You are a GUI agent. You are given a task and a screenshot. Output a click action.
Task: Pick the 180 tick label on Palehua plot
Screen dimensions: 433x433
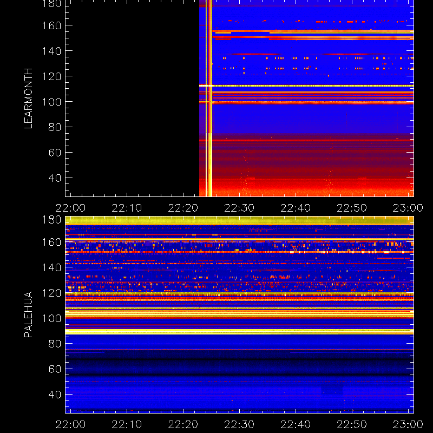51,220
